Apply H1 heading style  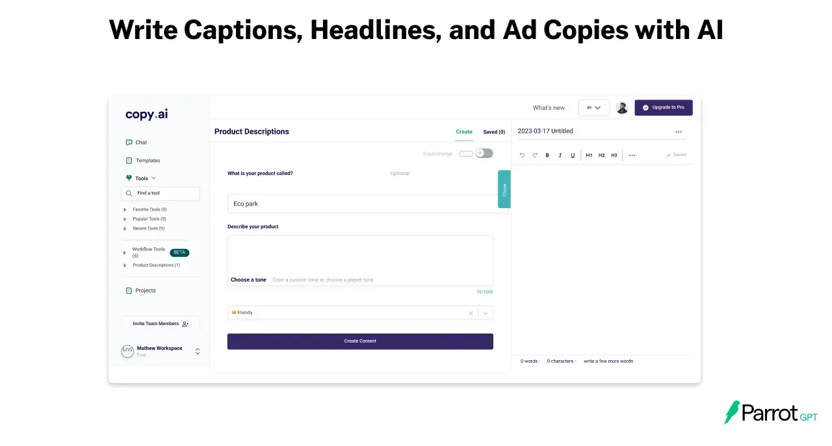click(x=589, y=155)
